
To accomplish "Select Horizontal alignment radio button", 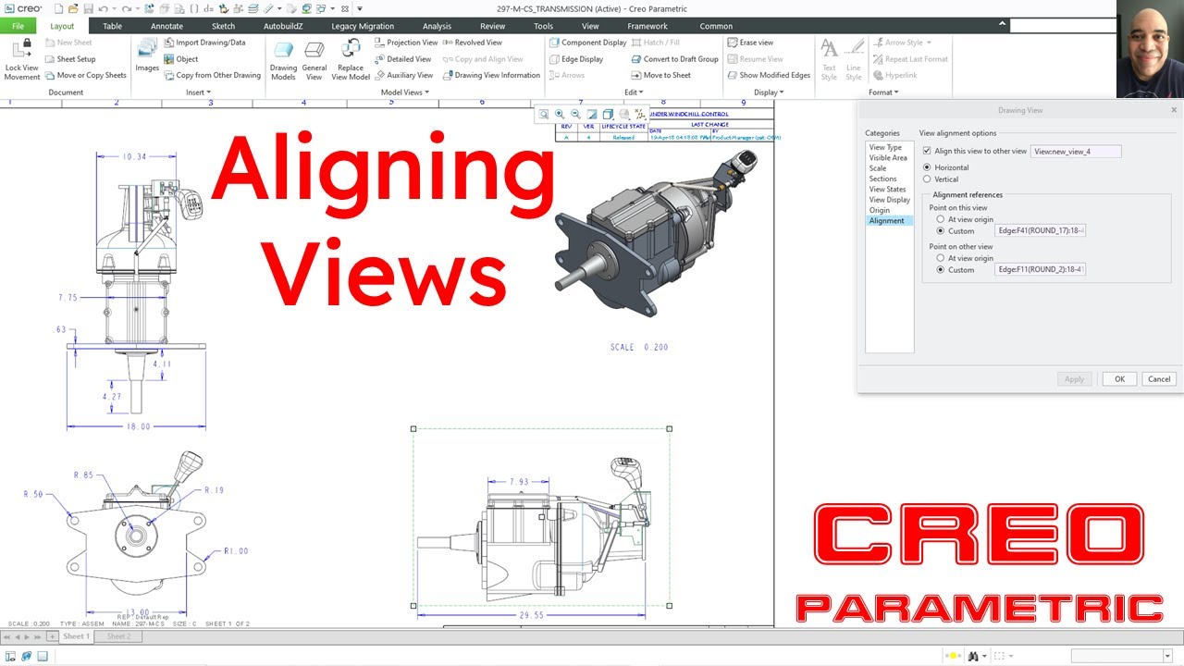I will click(x=927, y=167).
